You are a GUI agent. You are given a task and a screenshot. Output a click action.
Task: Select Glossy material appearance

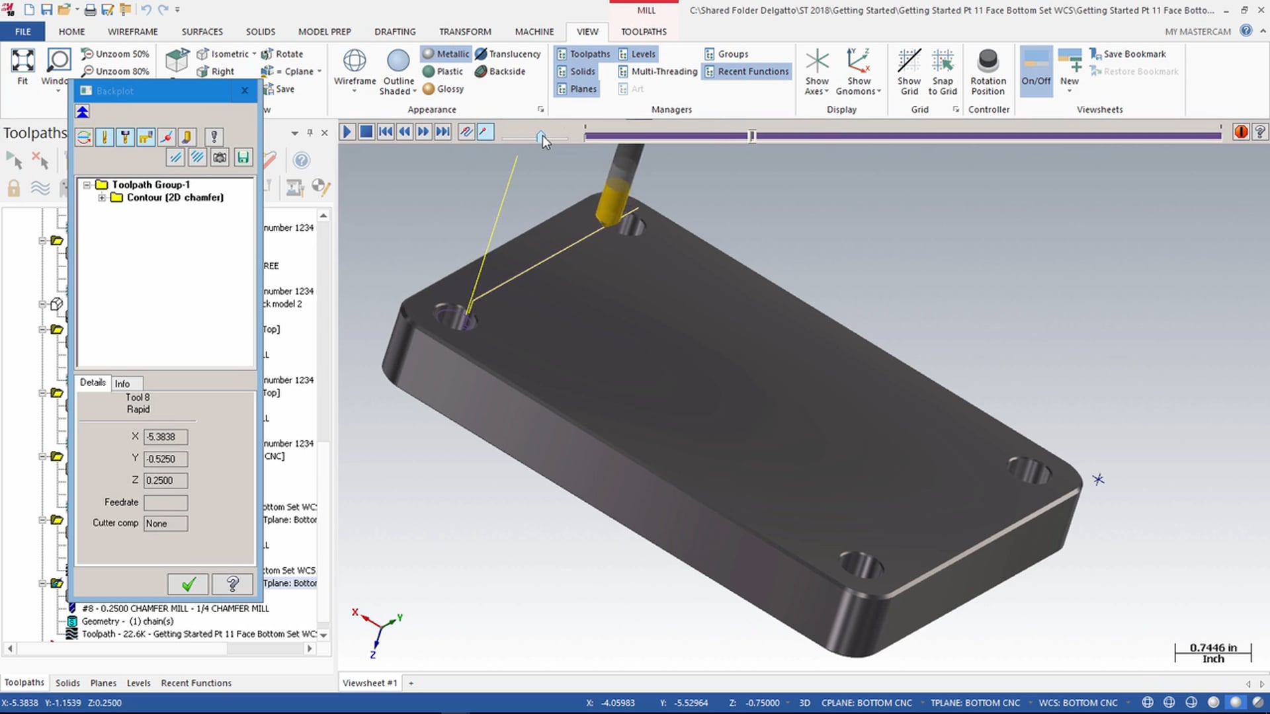(443, 89)
